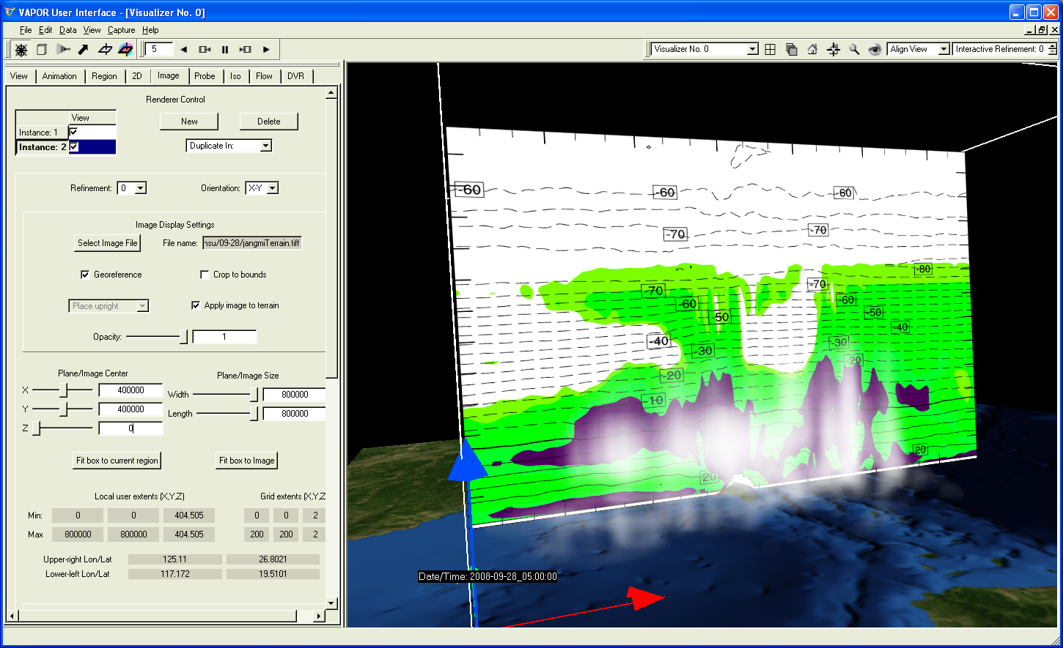
Task: Click the cascade windows icon
Action: point(792,50)
